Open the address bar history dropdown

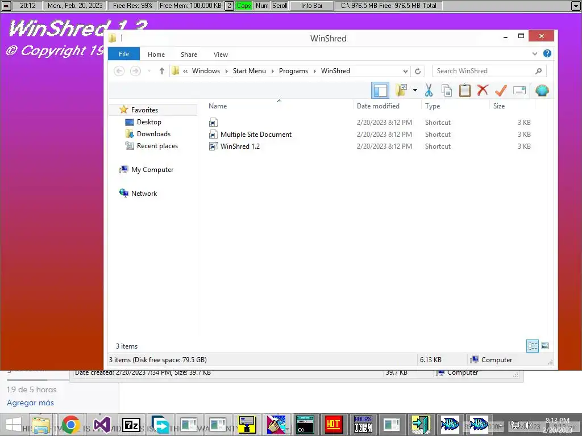(x=405, y=71)
